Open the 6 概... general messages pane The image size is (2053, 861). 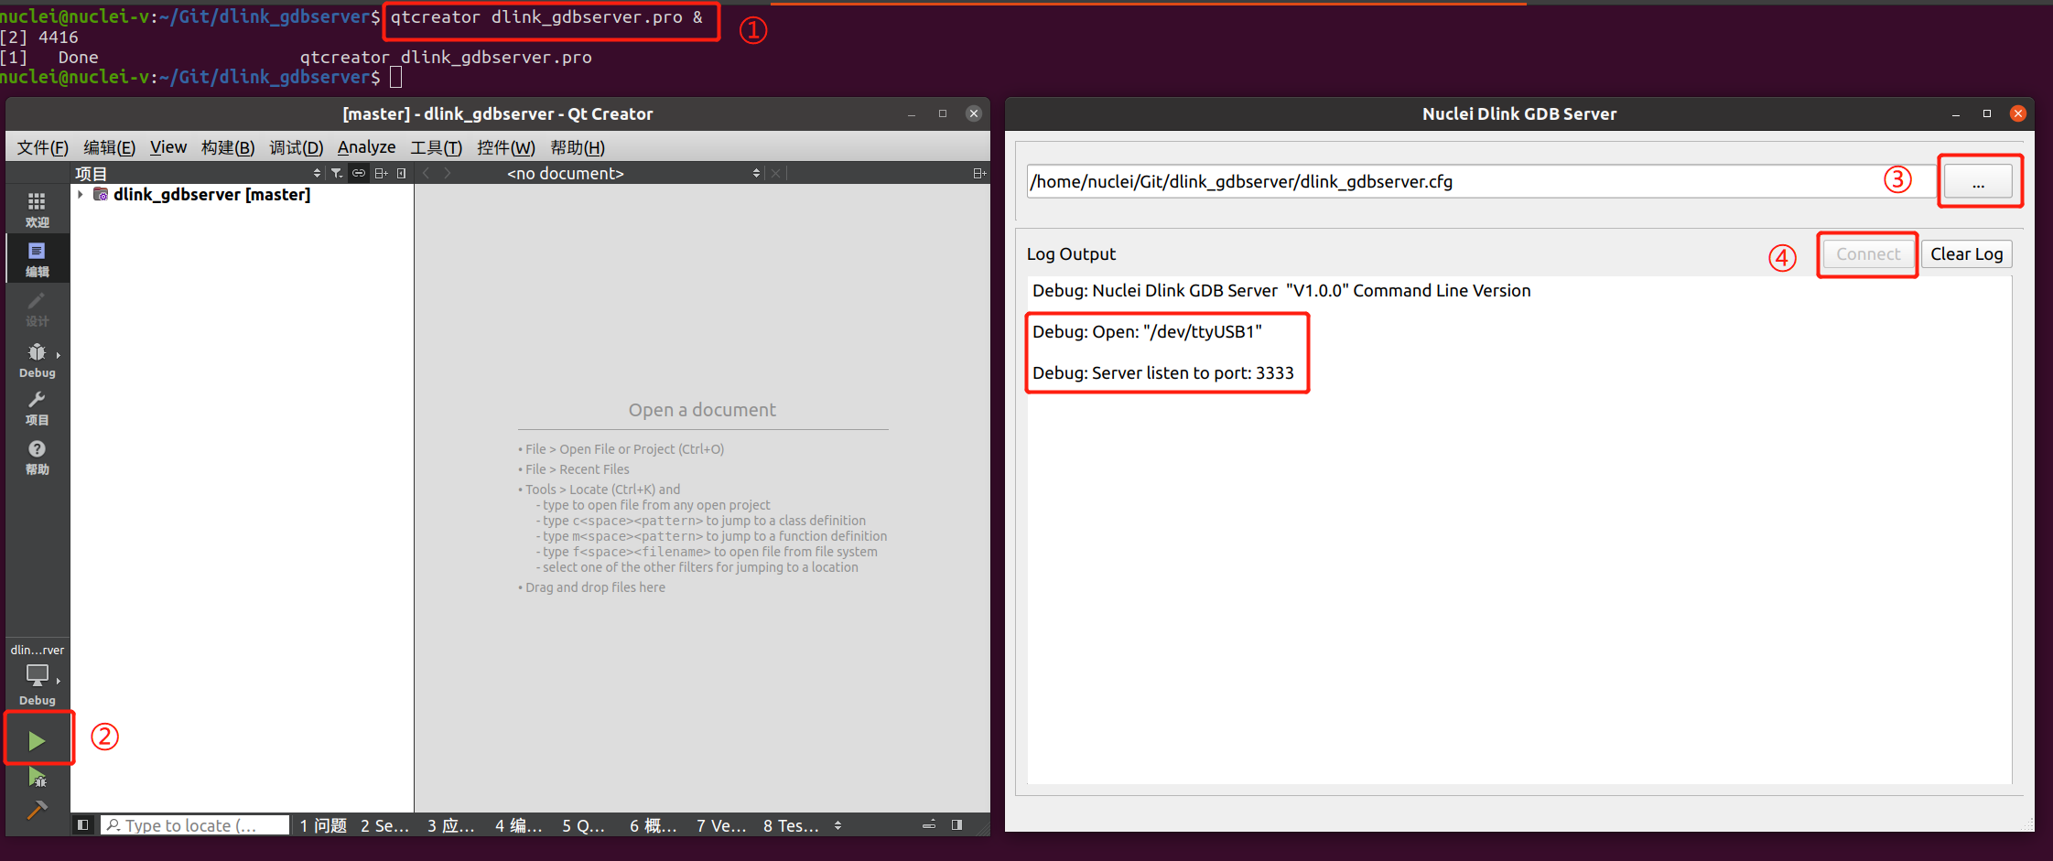coord(653,825)
